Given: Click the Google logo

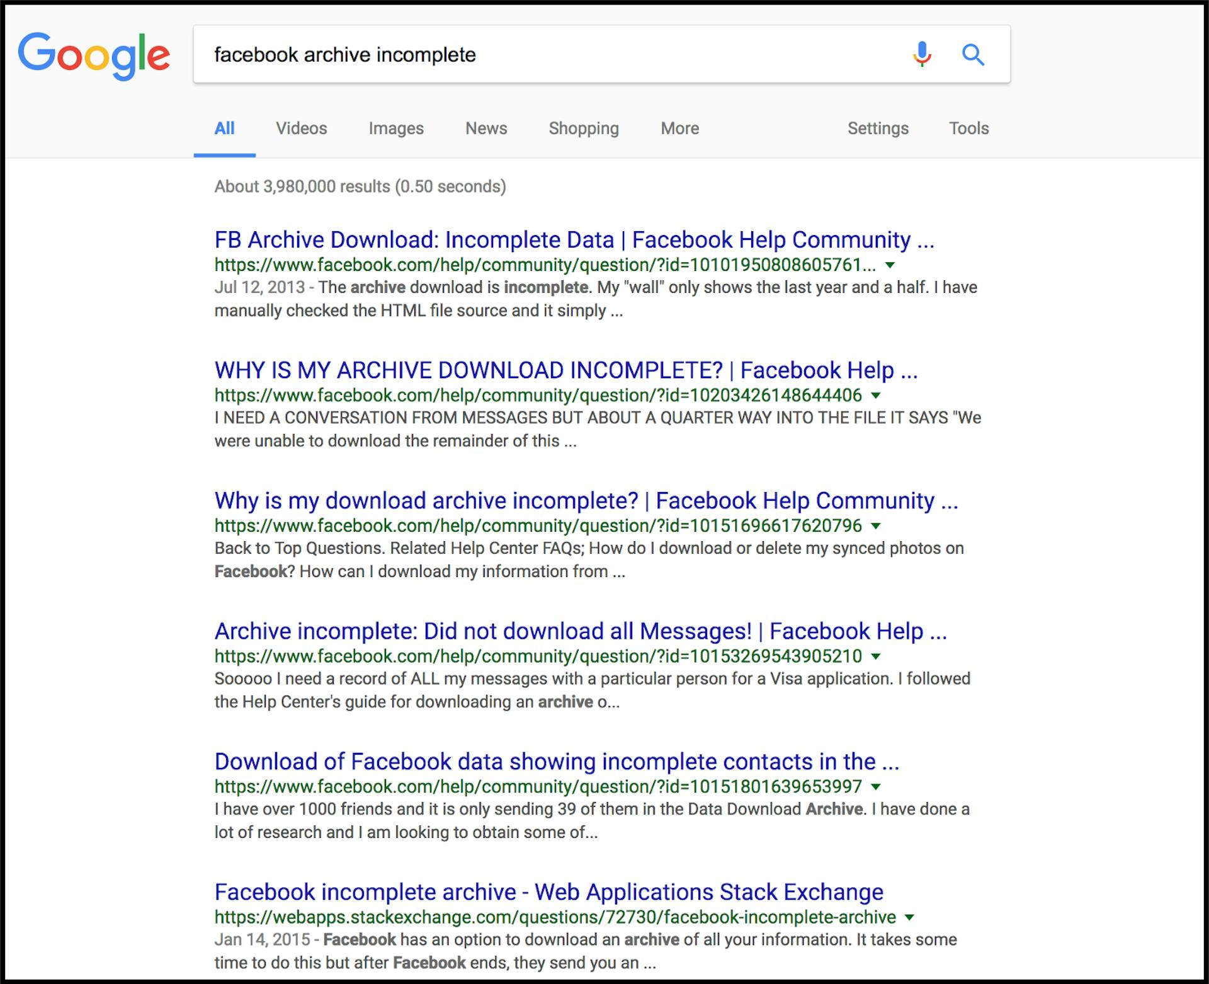Looking at the screenshot, I should pyautogui.click(x=94, y=55).
